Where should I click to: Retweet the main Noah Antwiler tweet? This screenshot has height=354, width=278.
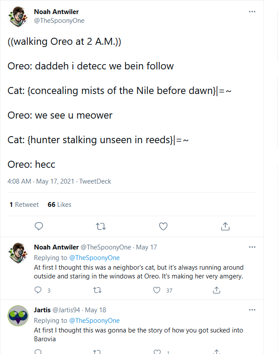pos(101,226)
